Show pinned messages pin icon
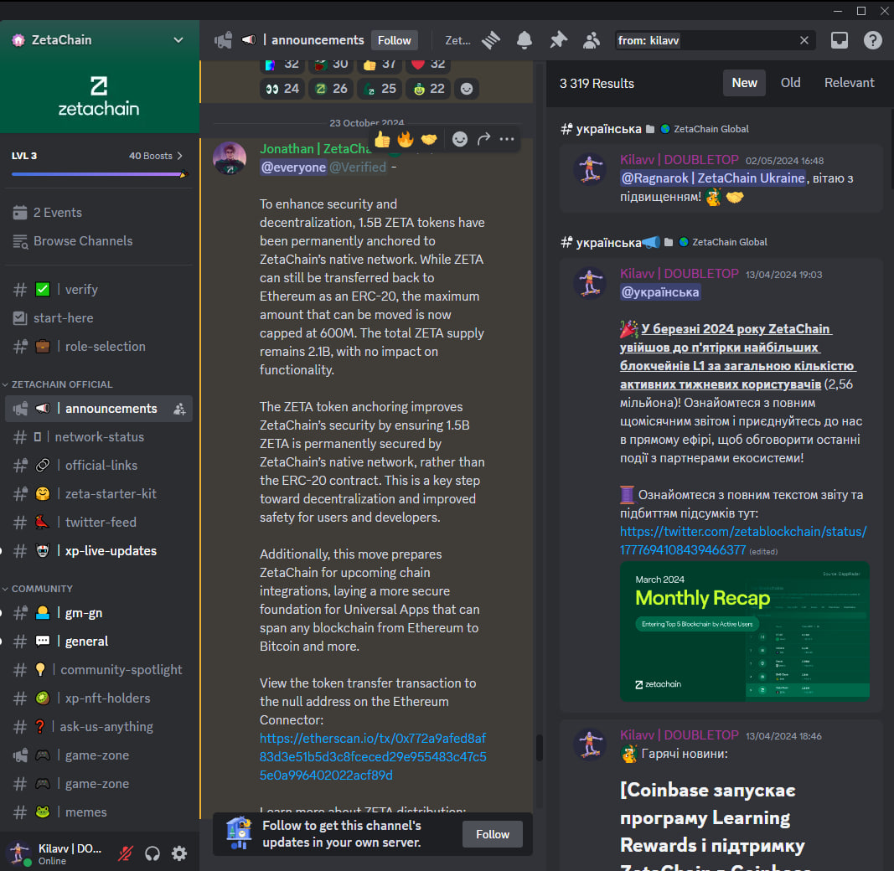This screenshot has height=871, width=894. pyautogui.click(x=558, y=40)
